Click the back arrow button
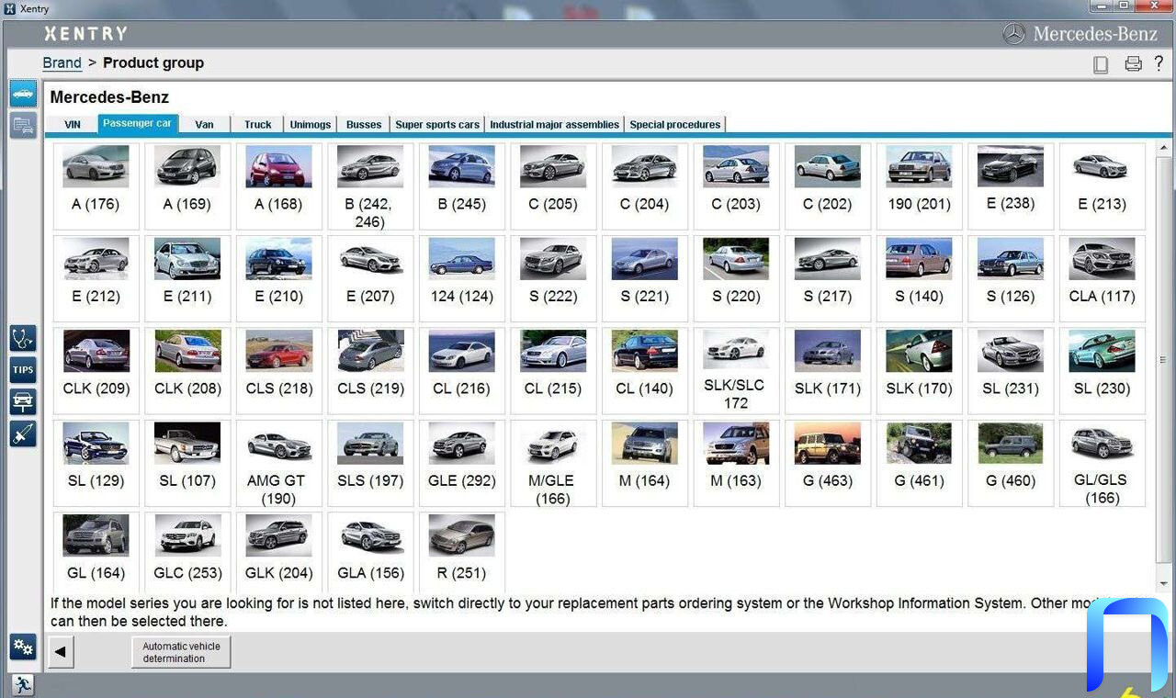This screenshot has height=698, width=1176. pos(61,652)
